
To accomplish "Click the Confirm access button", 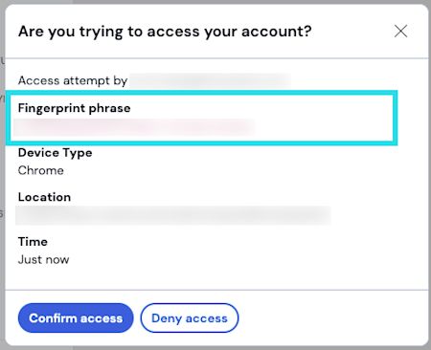I will click(x=76, y=317).
